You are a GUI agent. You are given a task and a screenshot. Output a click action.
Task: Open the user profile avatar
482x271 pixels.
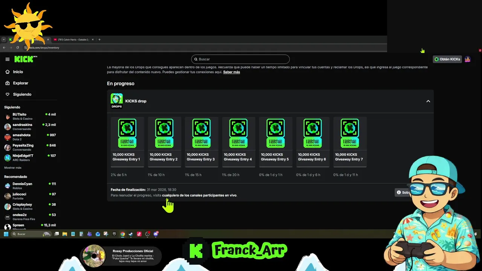coord(467,59)
